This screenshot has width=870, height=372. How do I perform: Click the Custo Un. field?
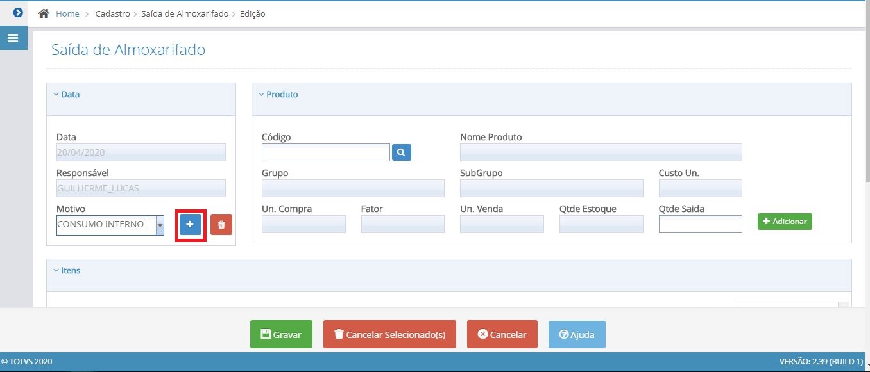[701, 188]
